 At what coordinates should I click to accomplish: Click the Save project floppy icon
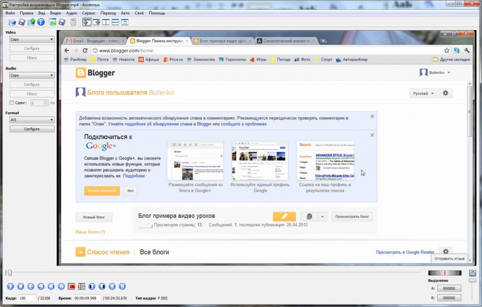(x=62, y=22)
